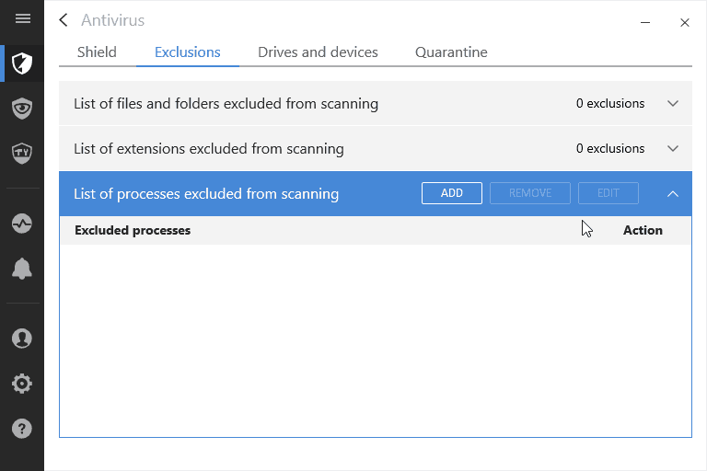The image size is (707, 471).
Task: Click the empty excluded processes list area
Action: (x=375, y=340)
